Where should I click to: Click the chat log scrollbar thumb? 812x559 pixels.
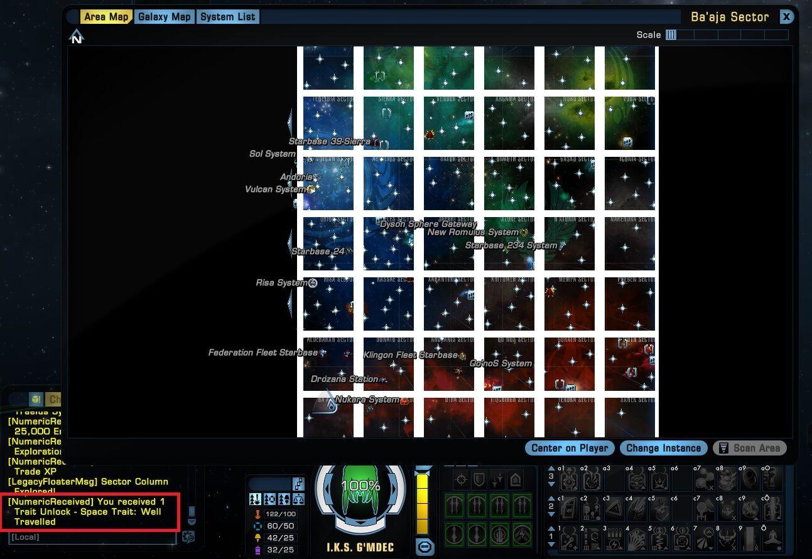click(x=192, y=511)
